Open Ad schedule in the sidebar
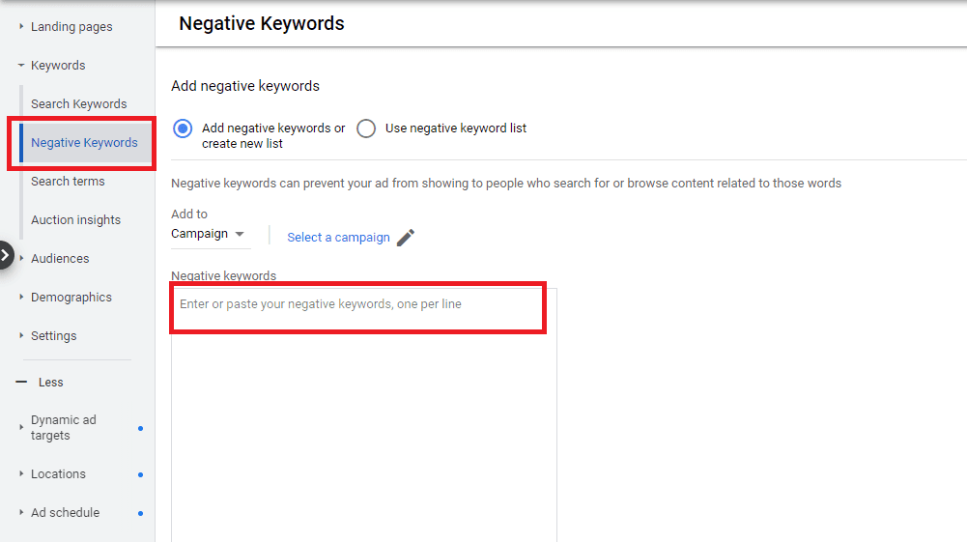967x542 pixels. 65,513
